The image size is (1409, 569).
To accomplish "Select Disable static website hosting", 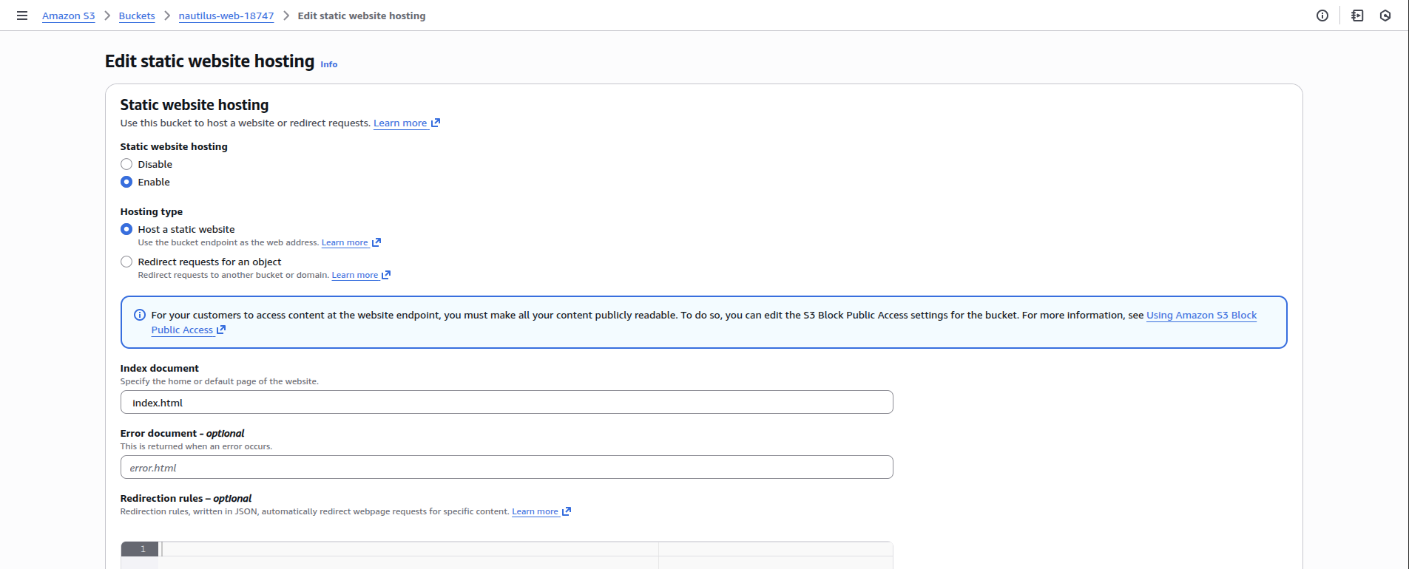I will [126, 164].
